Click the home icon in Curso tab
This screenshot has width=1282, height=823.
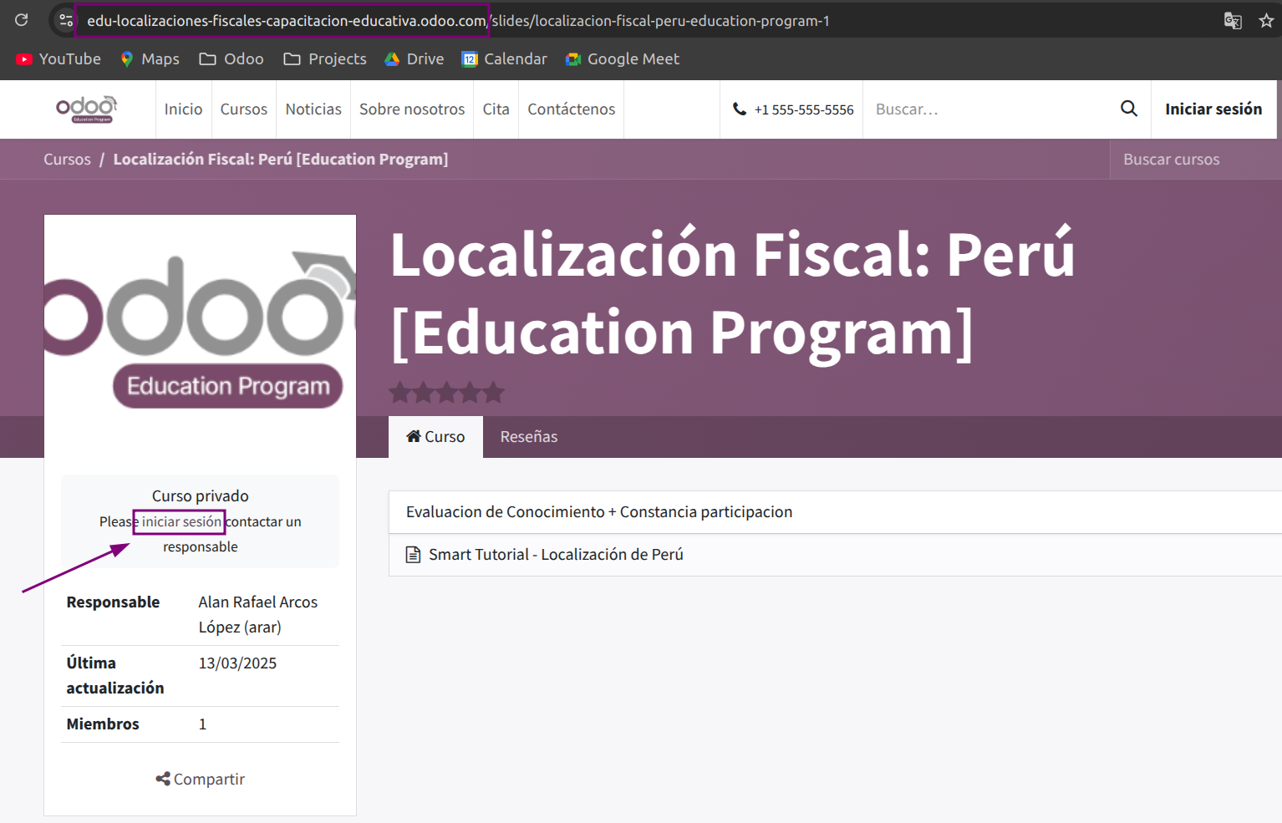[x=414, y=436]
